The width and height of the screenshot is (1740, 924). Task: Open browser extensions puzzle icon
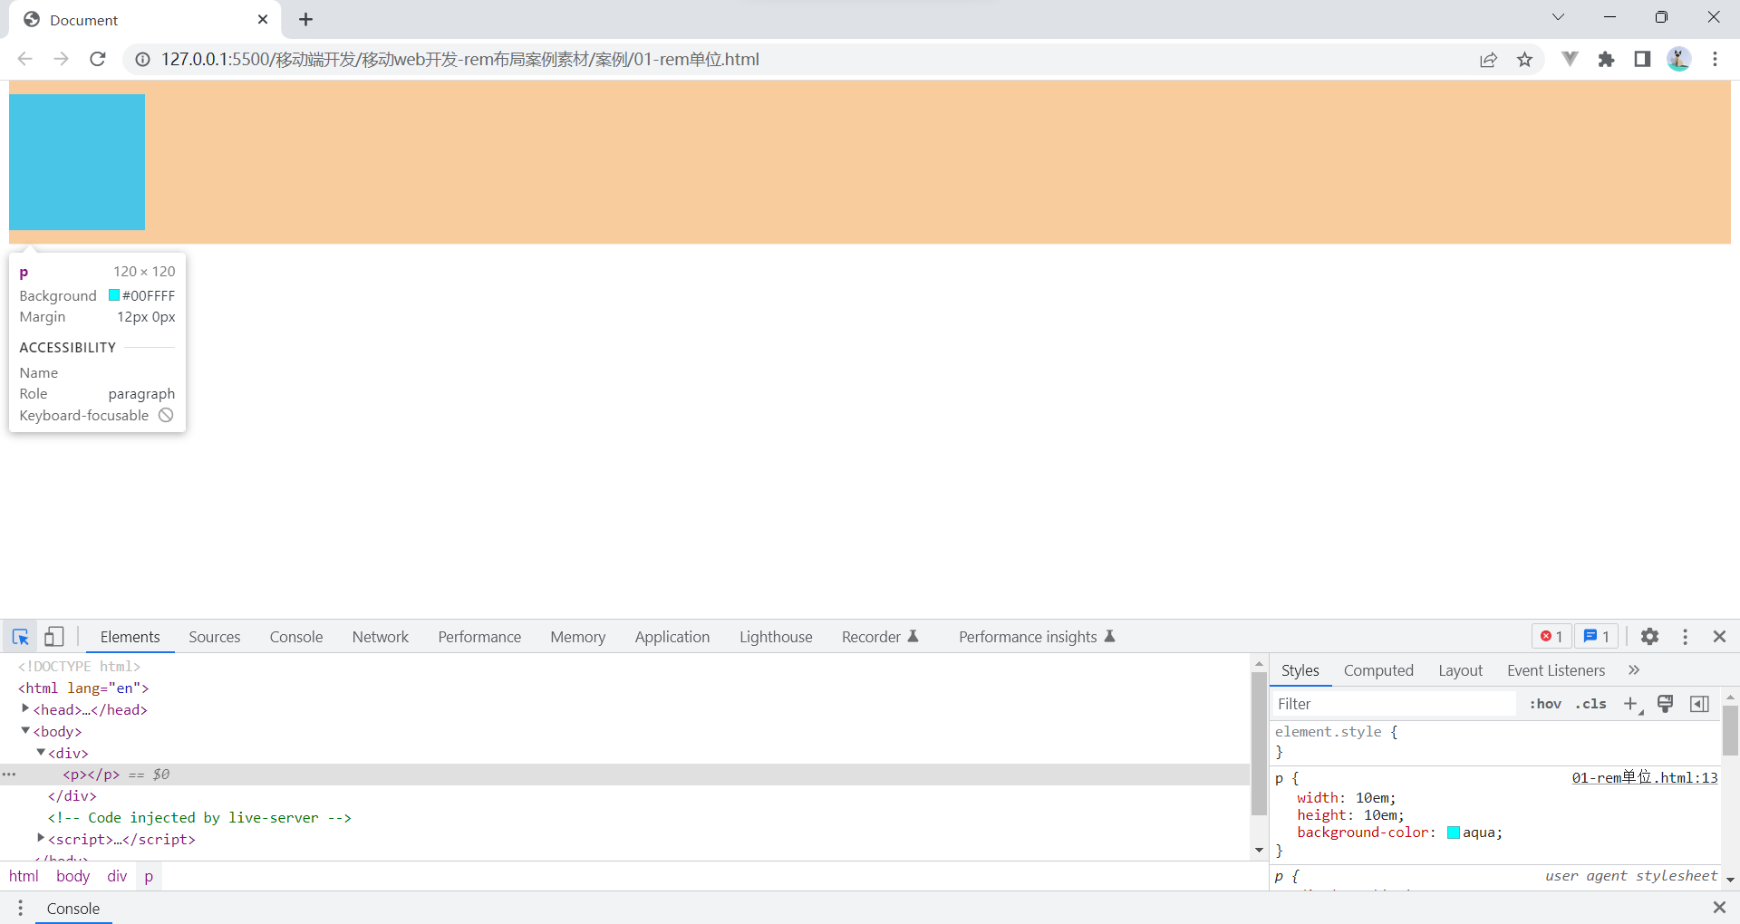[1607, 59]
